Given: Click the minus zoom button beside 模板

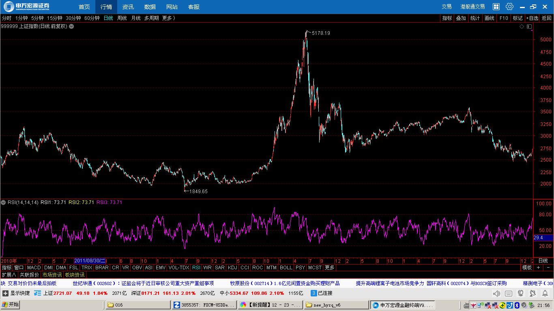Looking at the screenshot, I should pos(548,268).
